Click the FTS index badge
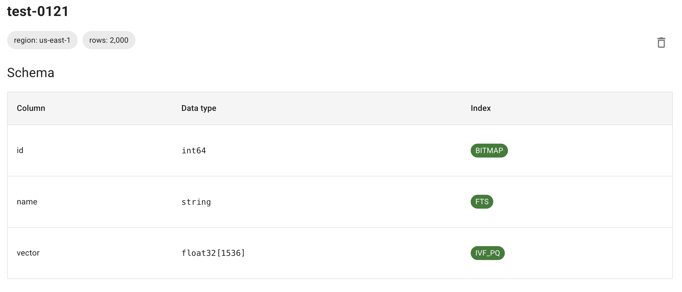682x292 pixels. pyautogui.click(x=482, y=202)
